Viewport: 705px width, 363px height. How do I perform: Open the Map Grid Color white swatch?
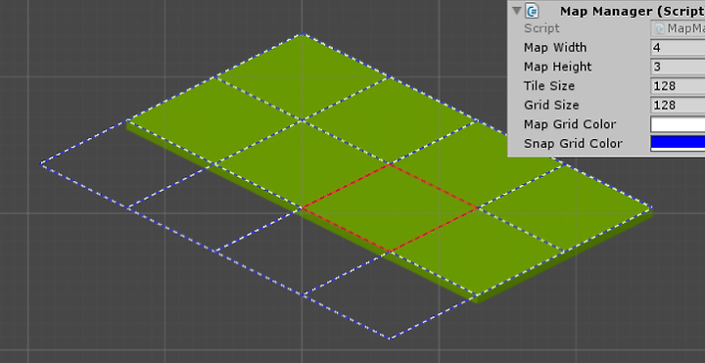678,124
